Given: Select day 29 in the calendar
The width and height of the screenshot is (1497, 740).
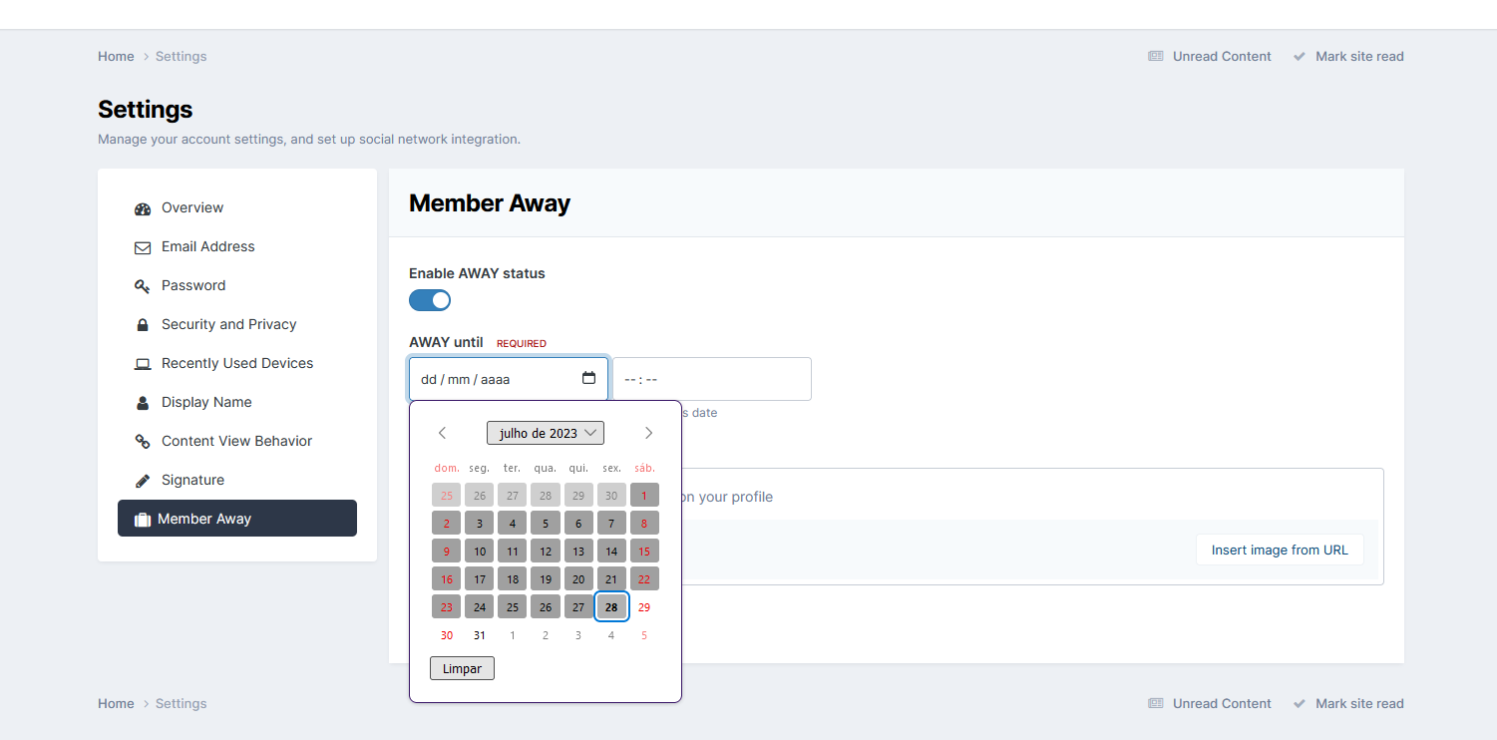Looking at the screenshot, I should click(644, 607).
